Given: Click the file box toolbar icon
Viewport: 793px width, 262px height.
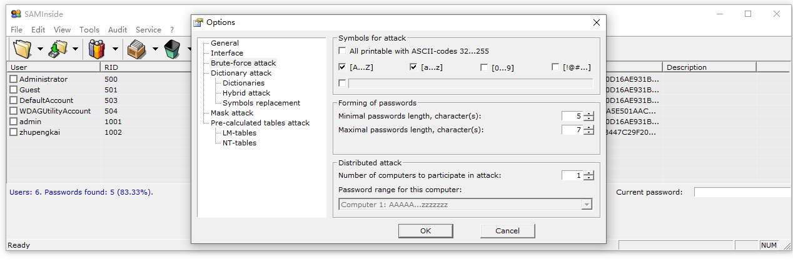Looking at the screenshot, I should click(136, 49).
